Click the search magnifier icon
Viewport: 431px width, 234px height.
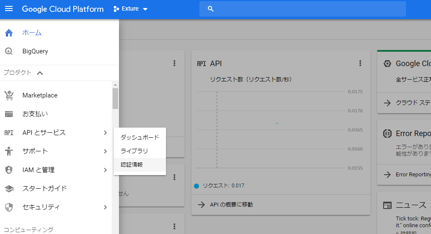click(210, 9)
